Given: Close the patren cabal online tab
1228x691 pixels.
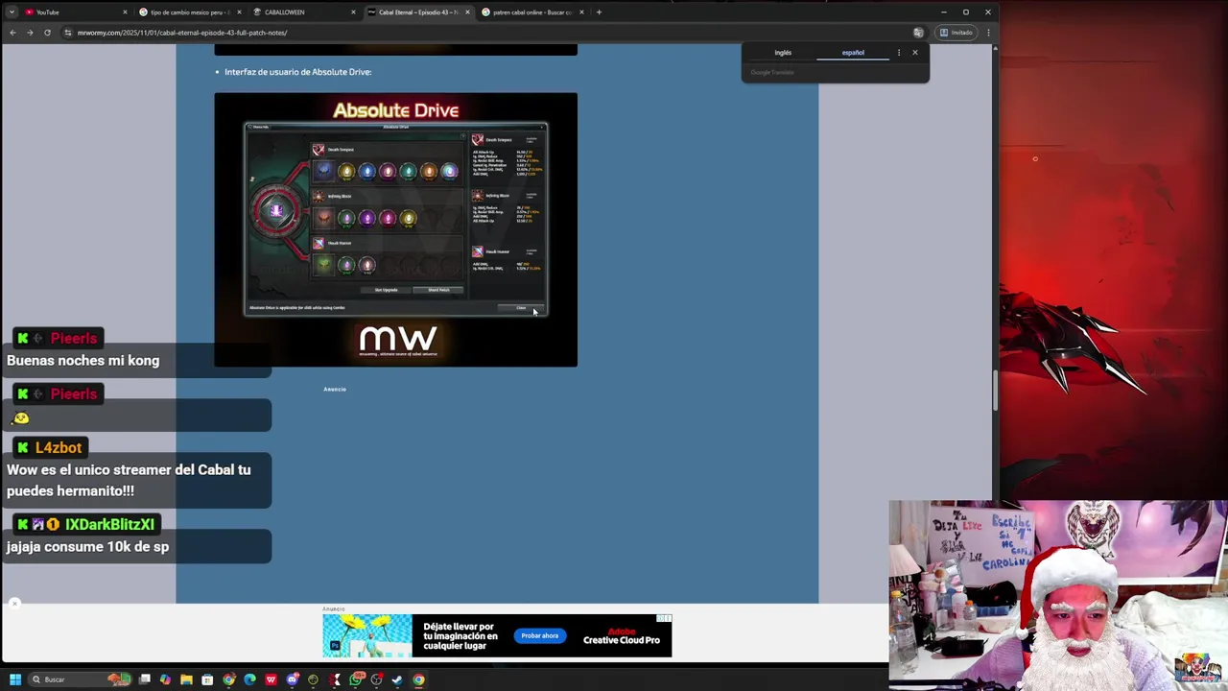Looking at the screenshot, I should click(581, 12).
